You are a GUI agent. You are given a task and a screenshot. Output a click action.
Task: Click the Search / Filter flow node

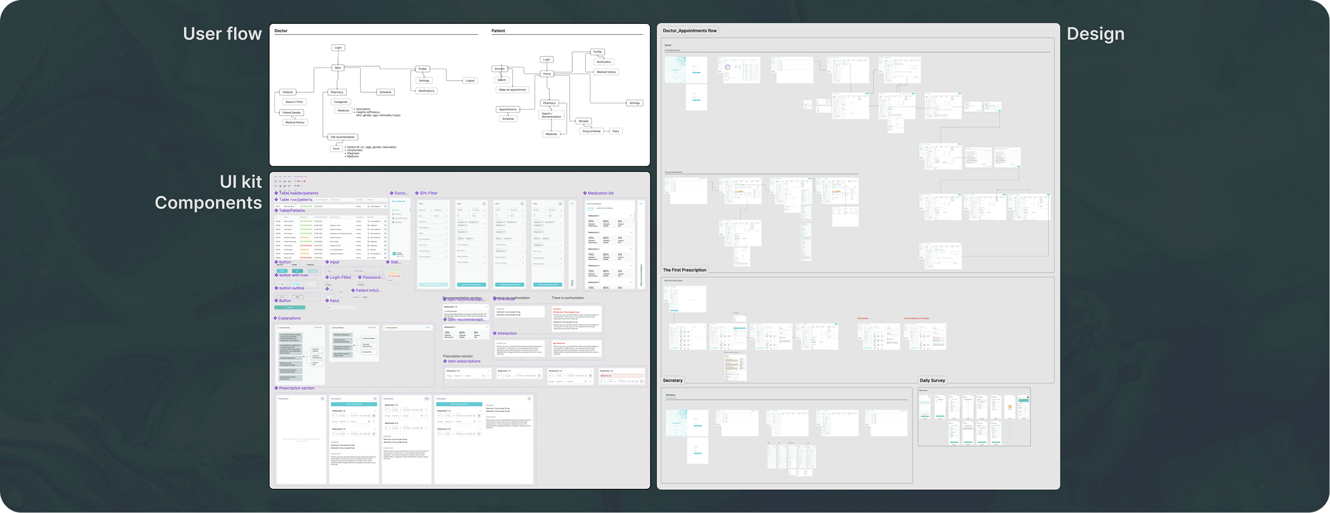[x=294, y=102]
